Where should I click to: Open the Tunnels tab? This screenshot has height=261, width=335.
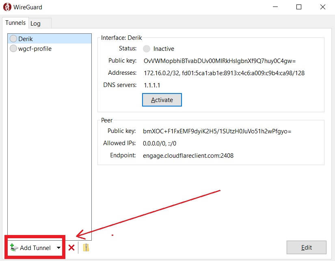tap(15, 23)
